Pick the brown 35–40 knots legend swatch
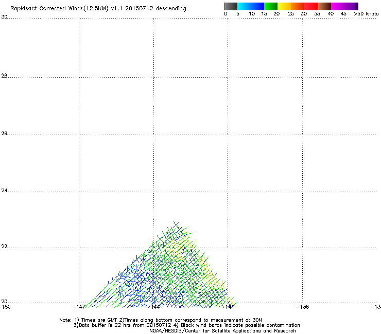Viewport: 381px width, 334px height. pyautogui.click(x=324, y=6)
